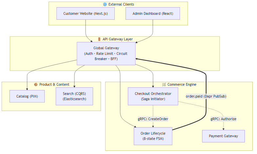Click the 'order.paid (Dapr PubSub)' edge label
The width and height of the screenshot is (257, 154).
(206, 96)
